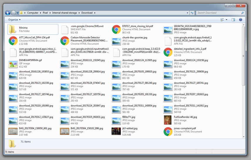Click the search magnifier icon

[x=242, y=13]
